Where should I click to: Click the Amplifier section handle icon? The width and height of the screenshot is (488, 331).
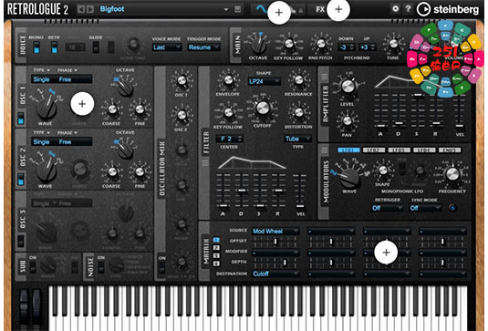(325, 77)
